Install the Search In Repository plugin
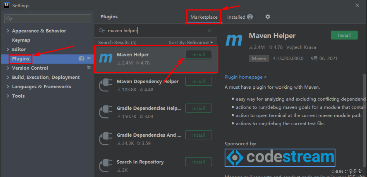367x177 pixels. (x=199, y=162)
